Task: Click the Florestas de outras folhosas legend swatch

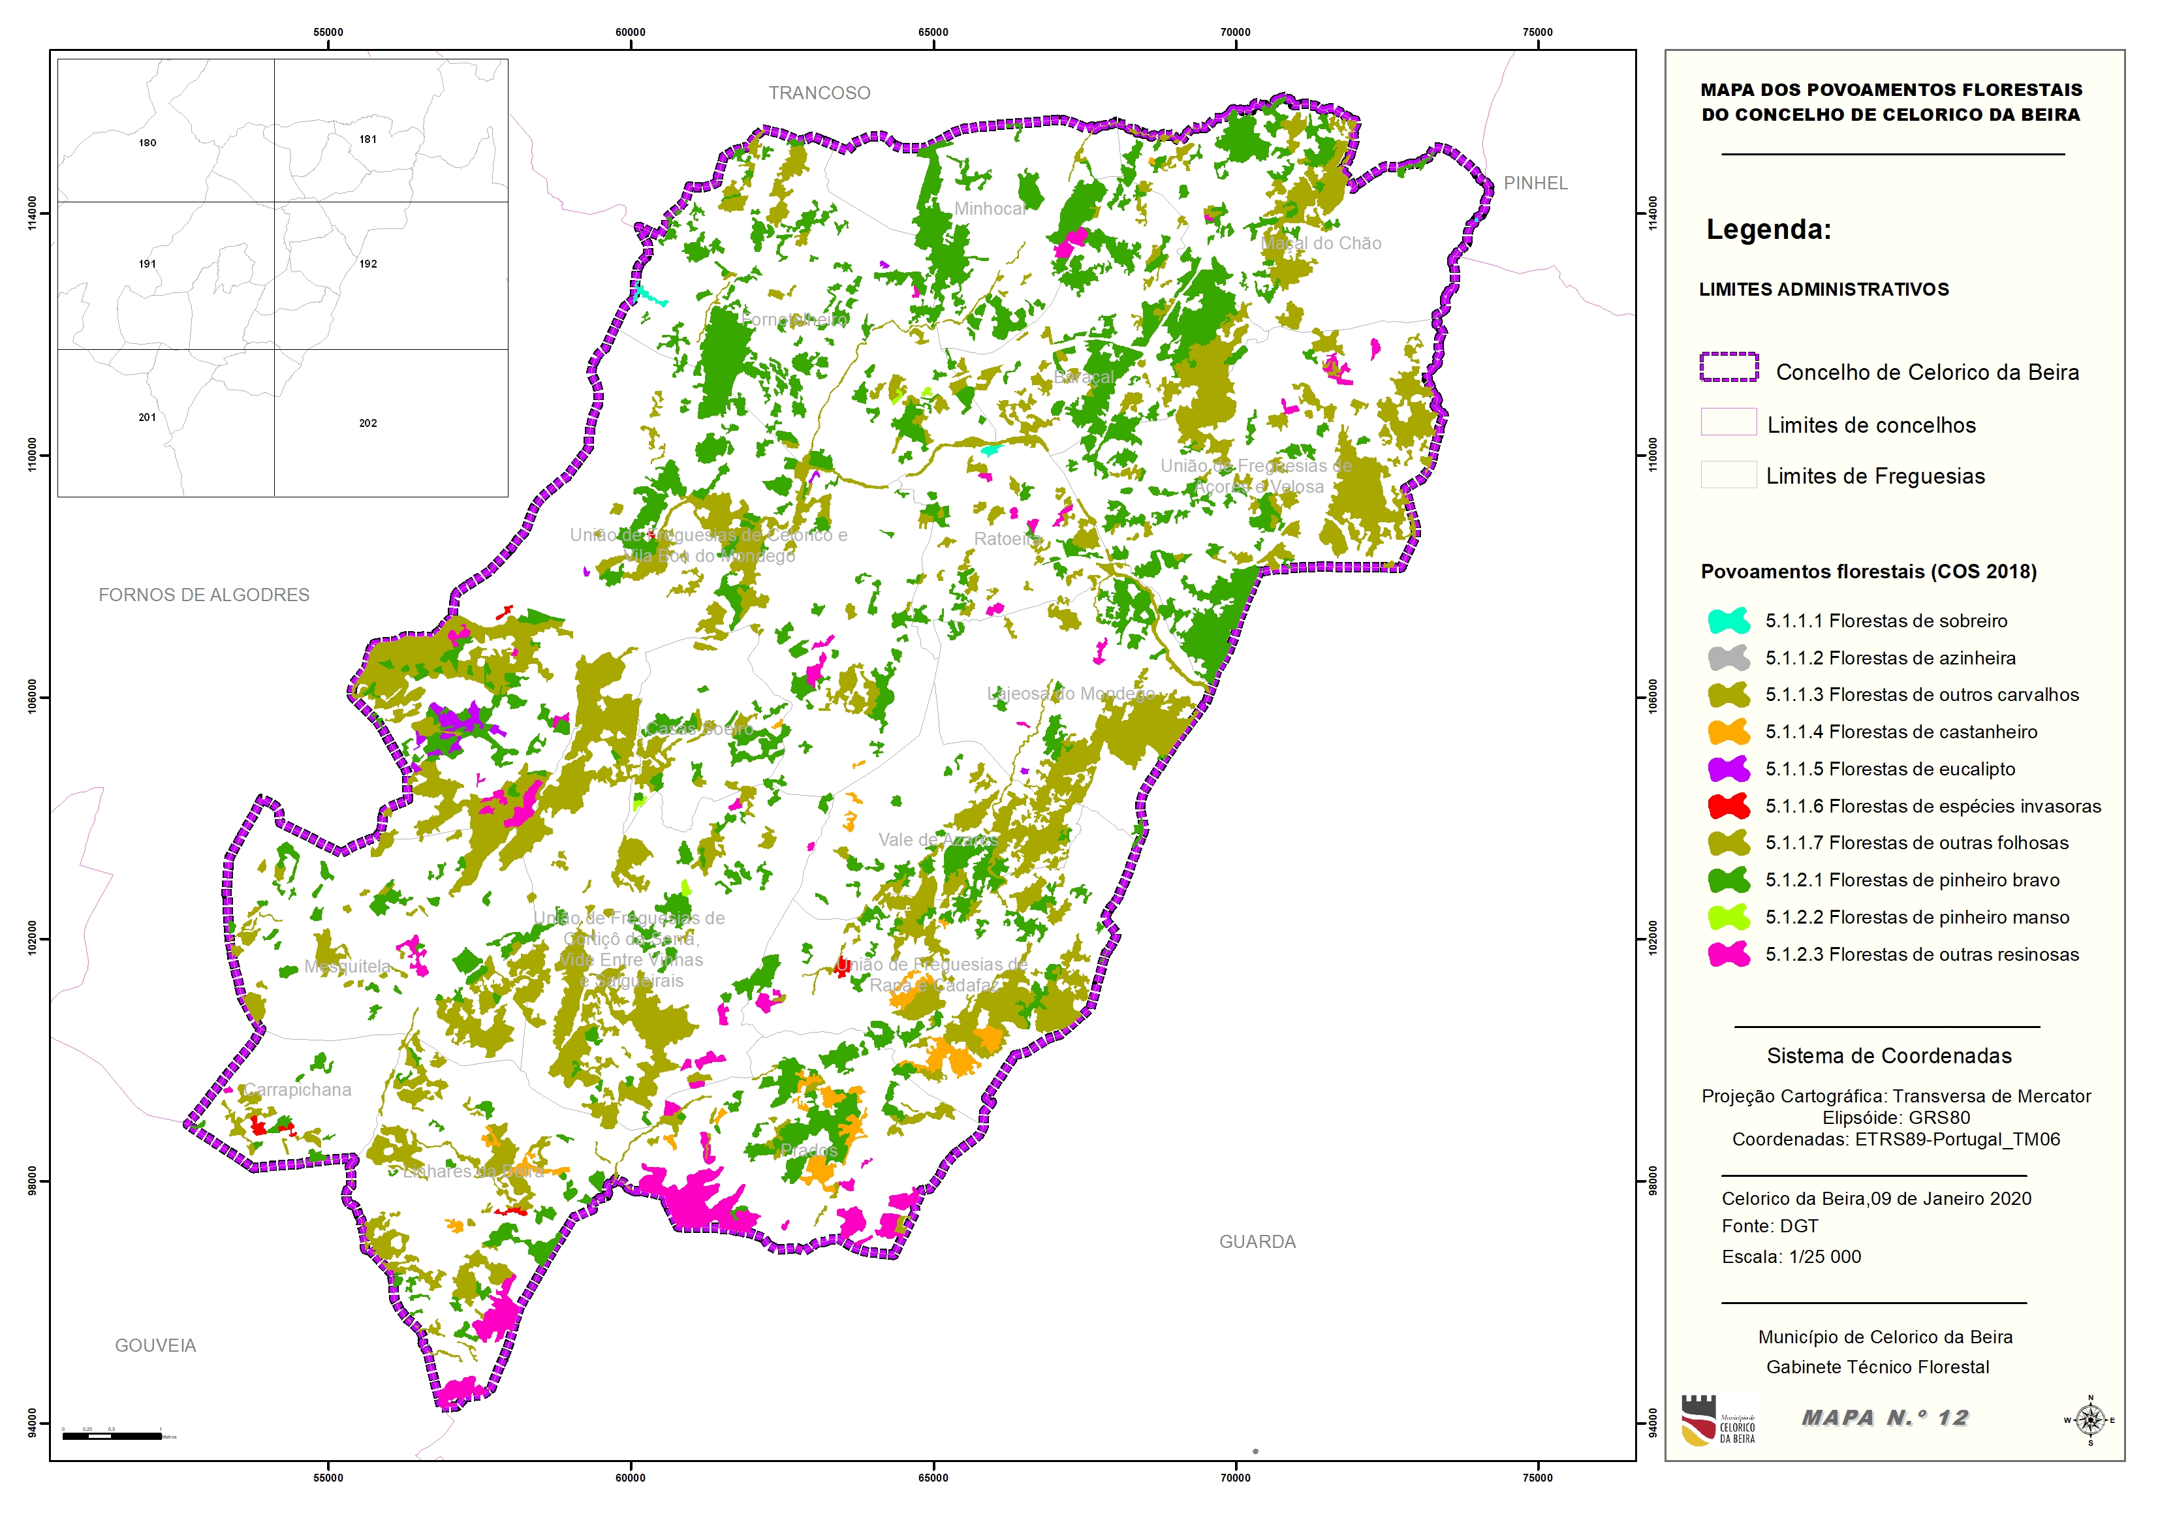Action: click(1728, 843)
